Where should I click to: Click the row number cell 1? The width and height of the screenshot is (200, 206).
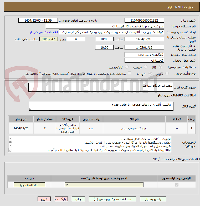pyautogui.click(x=191, y=128)
